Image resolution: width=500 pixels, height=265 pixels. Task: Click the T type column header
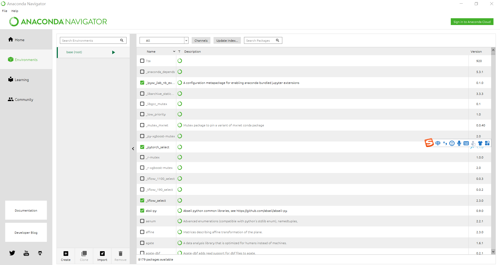tap(179, 52)
